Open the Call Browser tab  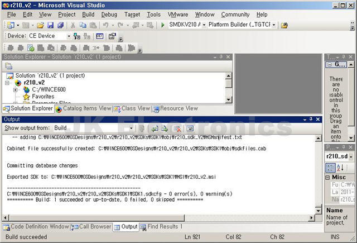91,227
